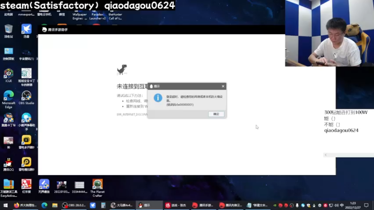Open the Recycle Bin (回收站) desktop icon
Viewport: 374px width, 210px height.
8,31
